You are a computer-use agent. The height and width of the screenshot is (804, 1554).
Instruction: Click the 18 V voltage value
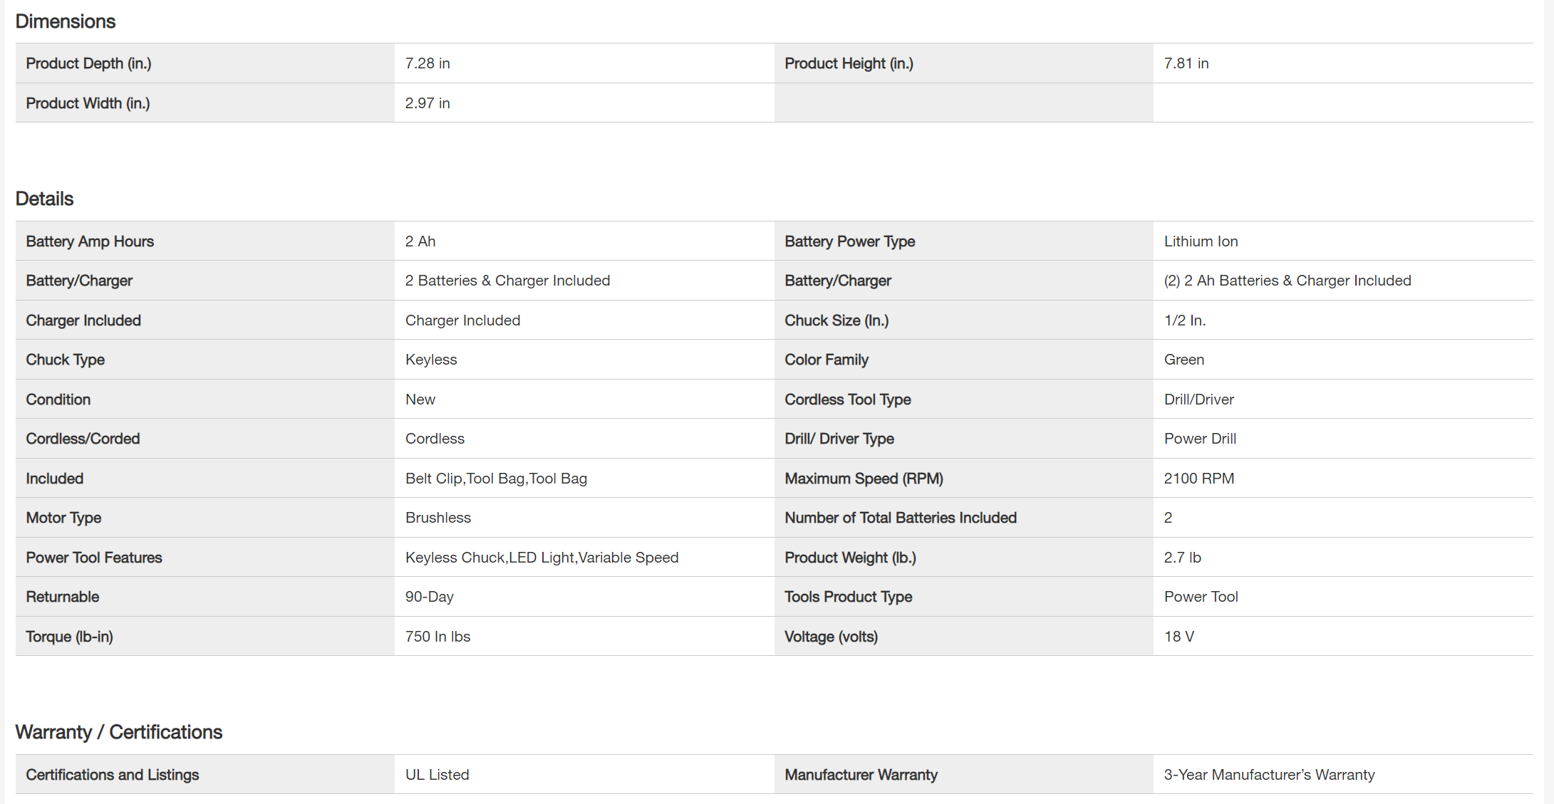1179,637
